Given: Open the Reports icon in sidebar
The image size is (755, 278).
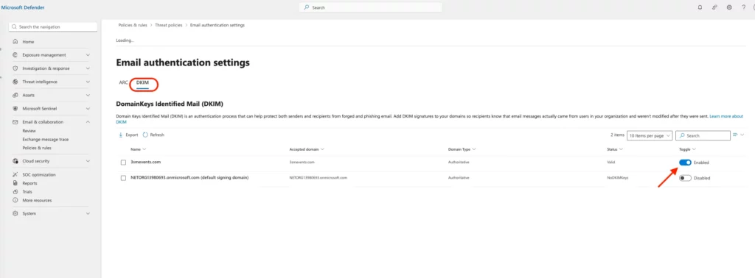Looking at the screenshot, I should coord(15,183).
